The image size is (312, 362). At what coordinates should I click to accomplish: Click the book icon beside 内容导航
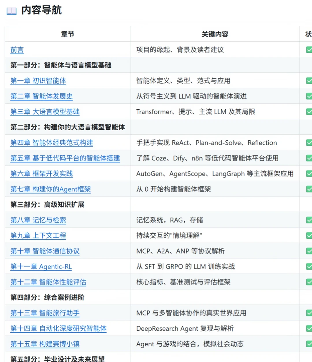(12, 11)
